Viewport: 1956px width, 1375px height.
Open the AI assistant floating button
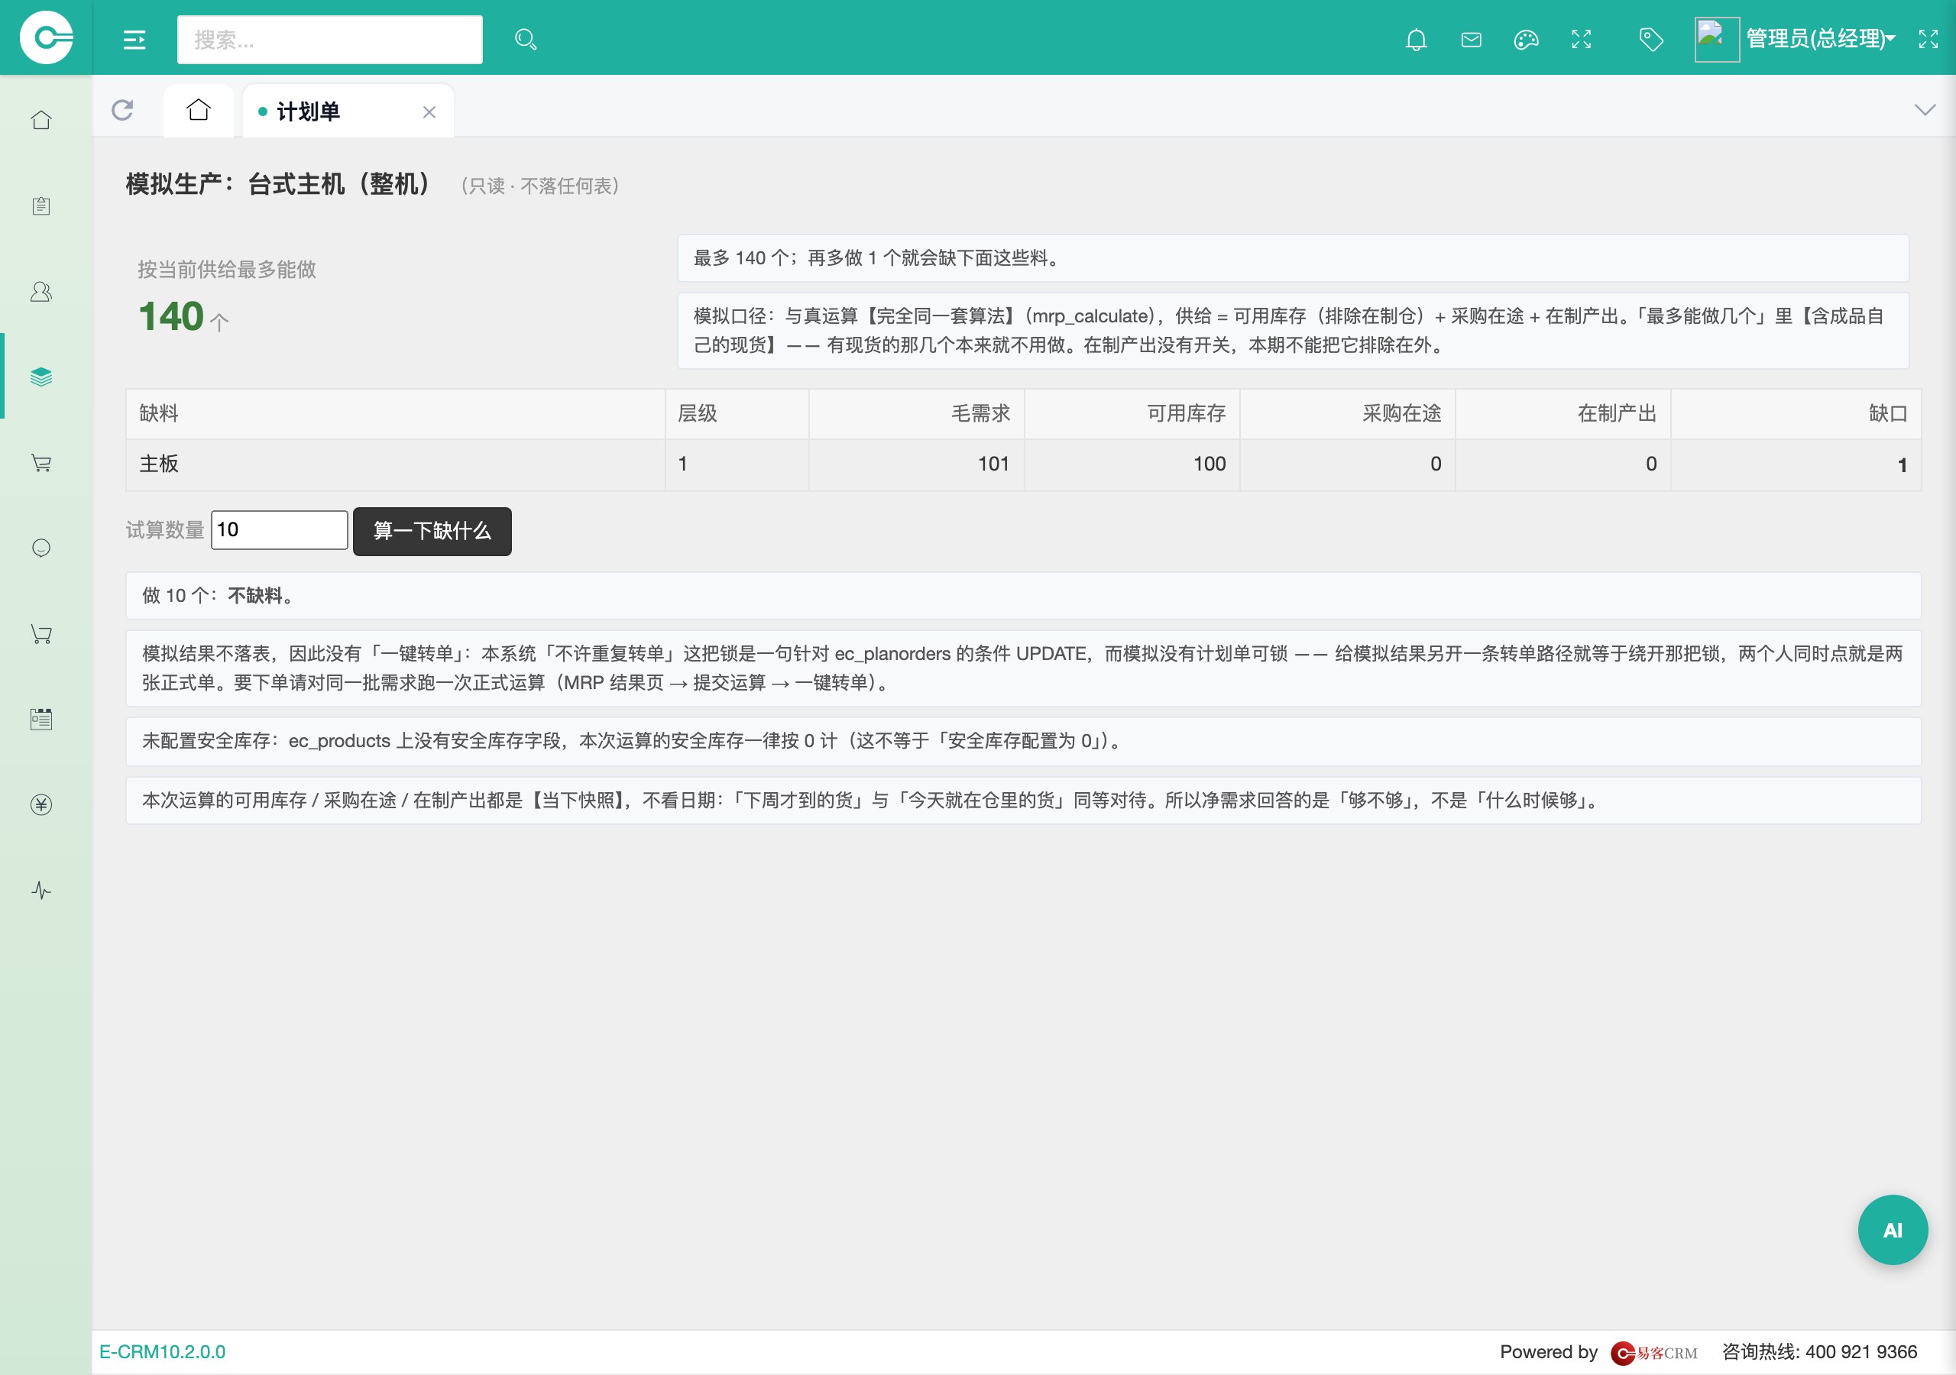1892,1229
